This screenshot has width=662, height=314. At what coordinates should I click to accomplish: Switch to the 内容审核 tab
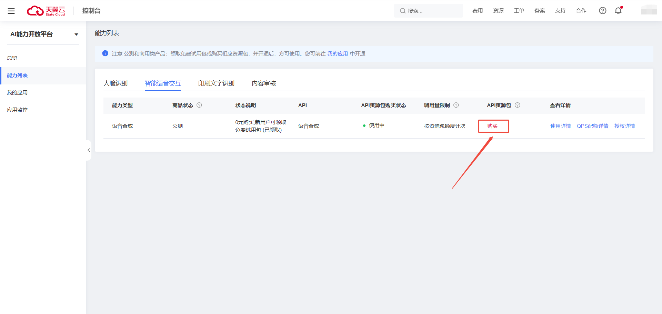[264, 83]
